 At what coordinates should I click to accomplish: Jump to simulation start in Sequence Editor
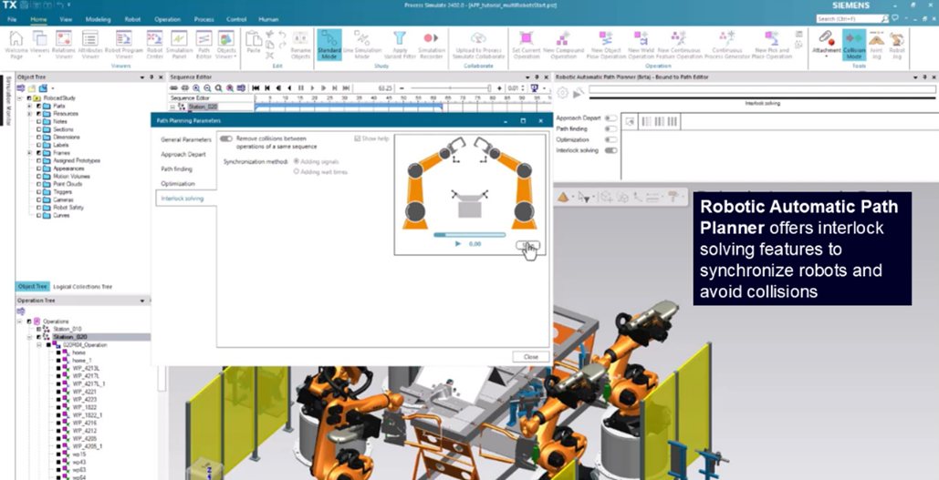(x=256, y=87)
